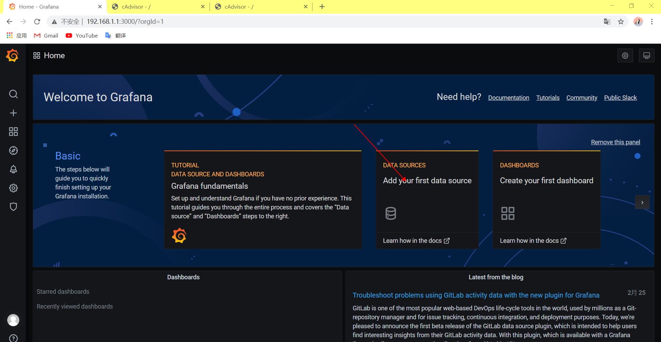Open the Apps bookmark shortcut

(17, 35)
